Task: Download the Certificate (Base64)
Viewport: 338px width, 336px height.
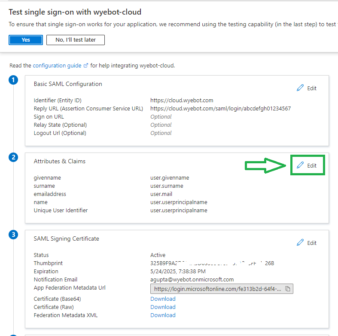Action: point(163,299)
